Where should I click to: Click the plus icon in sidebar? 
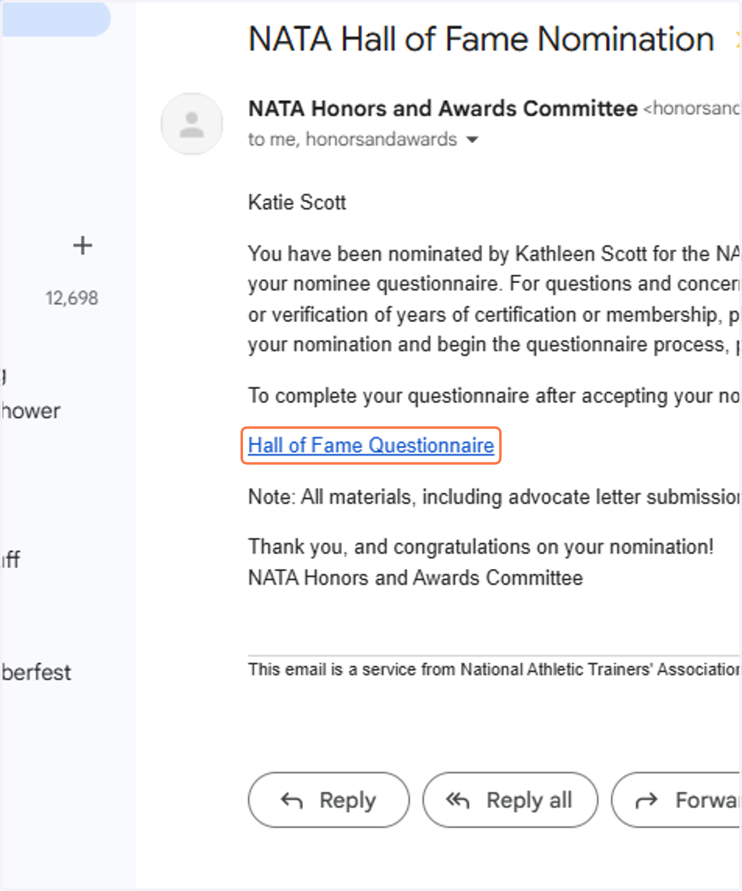[x=82, y=245]
